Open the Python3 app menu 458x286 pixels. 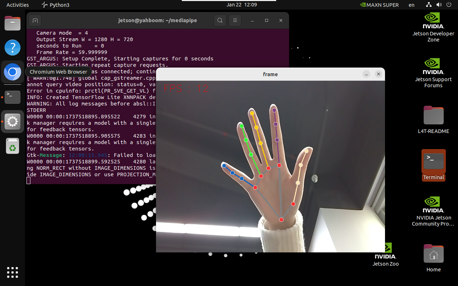pos(55,5)
